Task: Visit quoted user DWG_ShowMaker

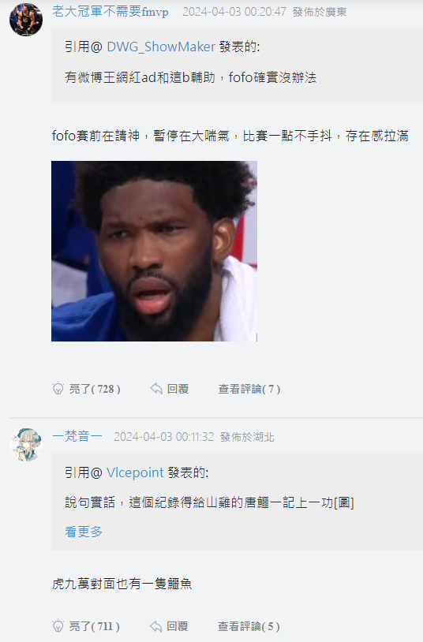Action: tap(161, 47)
